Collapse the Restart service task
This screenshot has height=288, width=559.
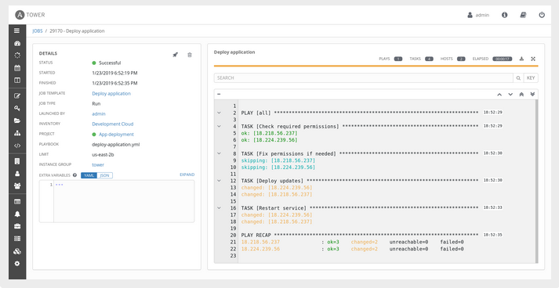[x=219, y=208]
